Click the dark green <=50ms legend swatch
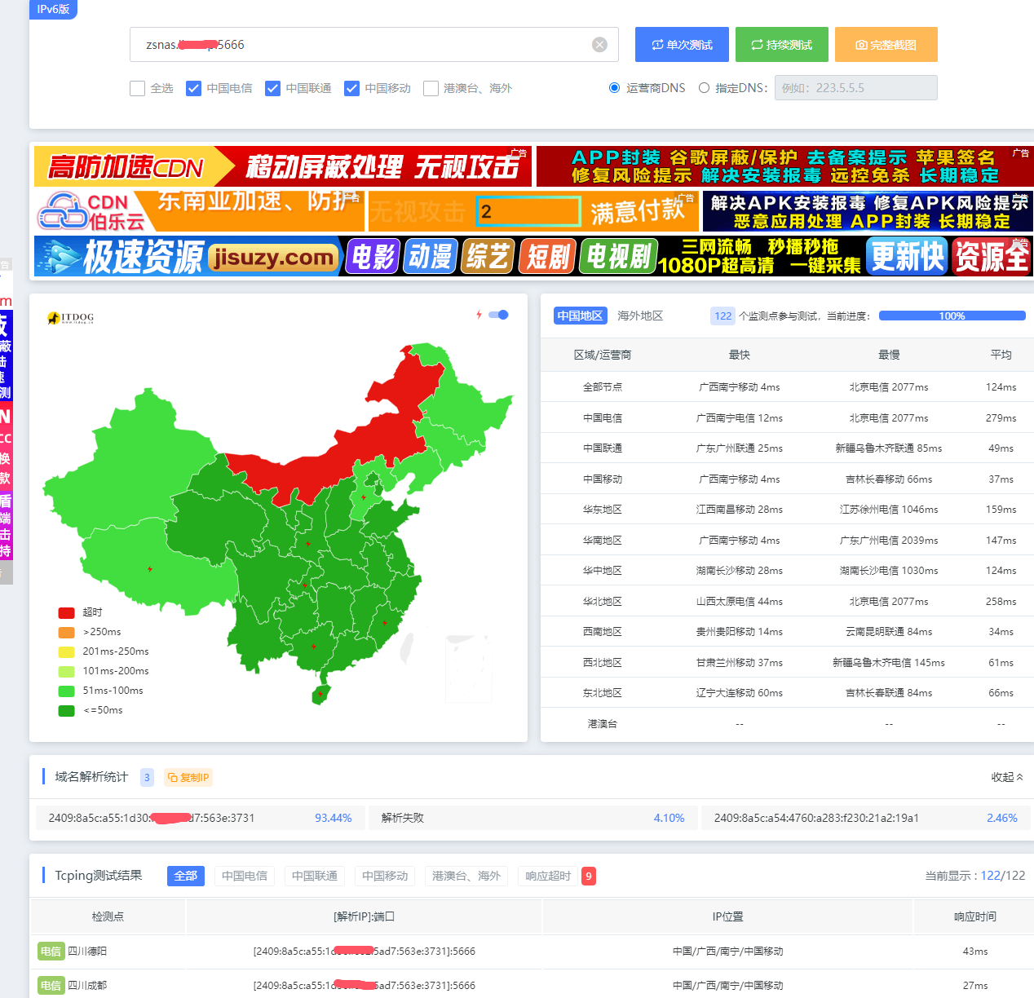 click(x=67, y=710)
